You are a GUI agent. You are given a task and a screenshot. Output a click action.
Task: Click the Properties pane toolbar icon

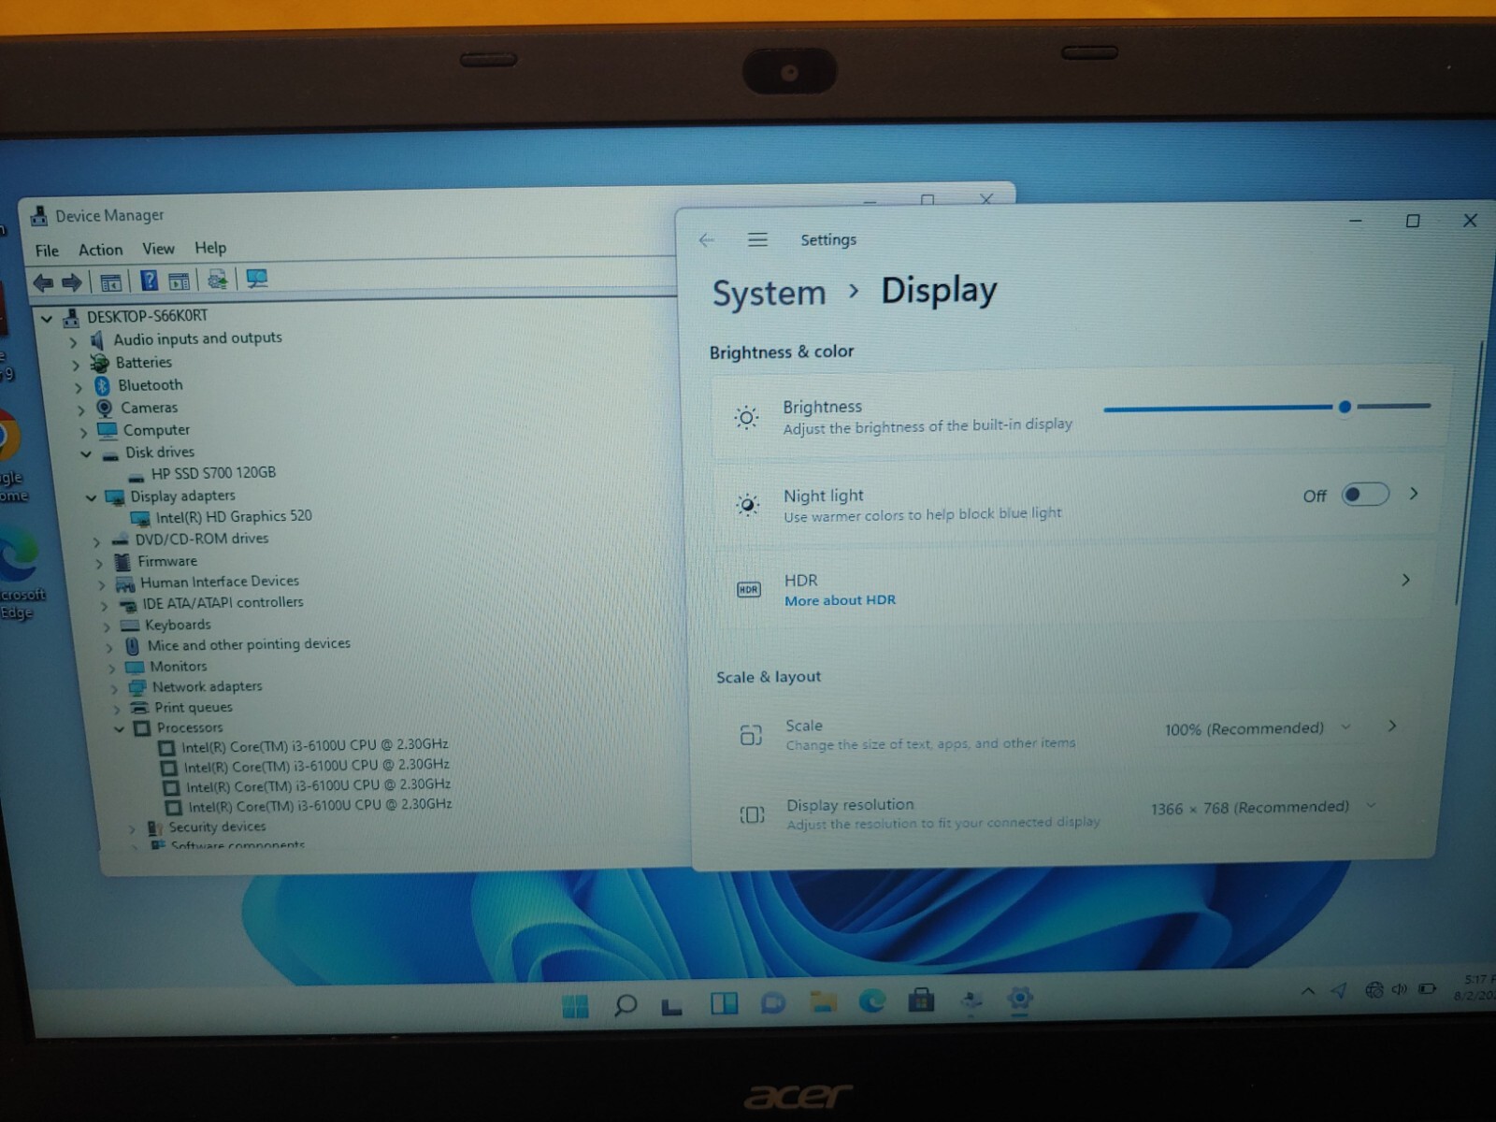click(179, 280)
